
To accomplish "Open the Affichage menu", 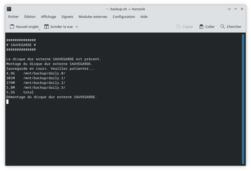I will (48, 17).
